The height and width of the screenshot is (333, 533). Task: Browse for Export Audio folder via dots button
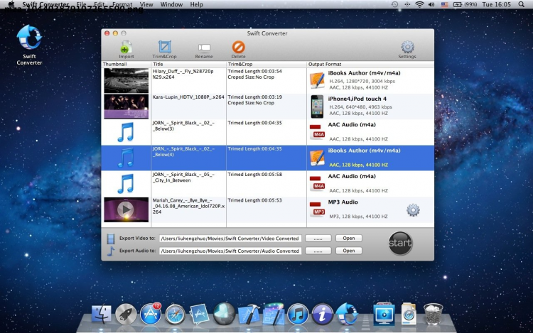coord(318,251)
